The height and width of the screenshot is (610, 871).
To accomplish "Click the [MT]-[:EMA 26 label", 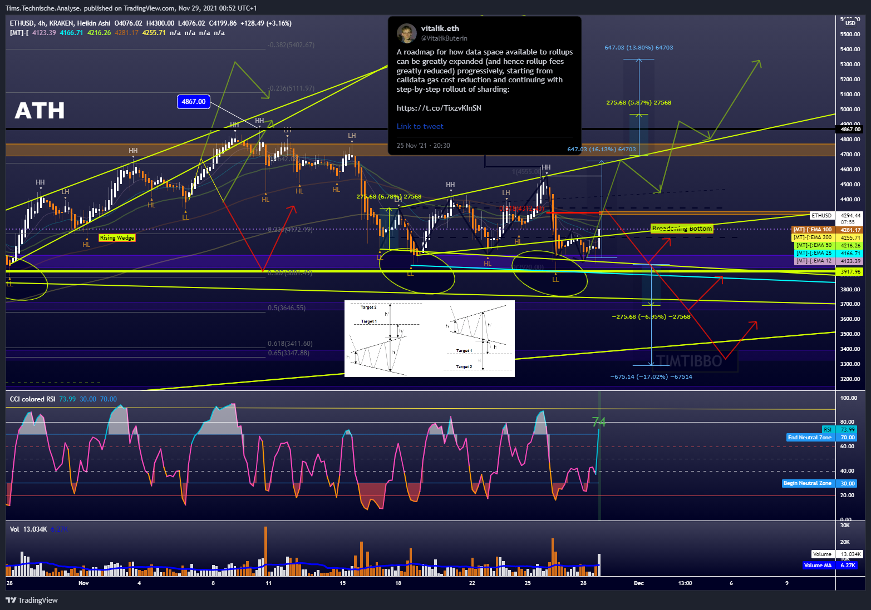I will click(x=814, y=253).
